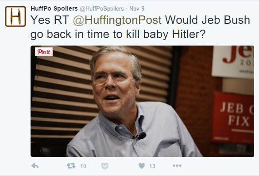Click the Pin it button on photo
Image resolution: width=259 pixels, height=176 pixels.
44,52
